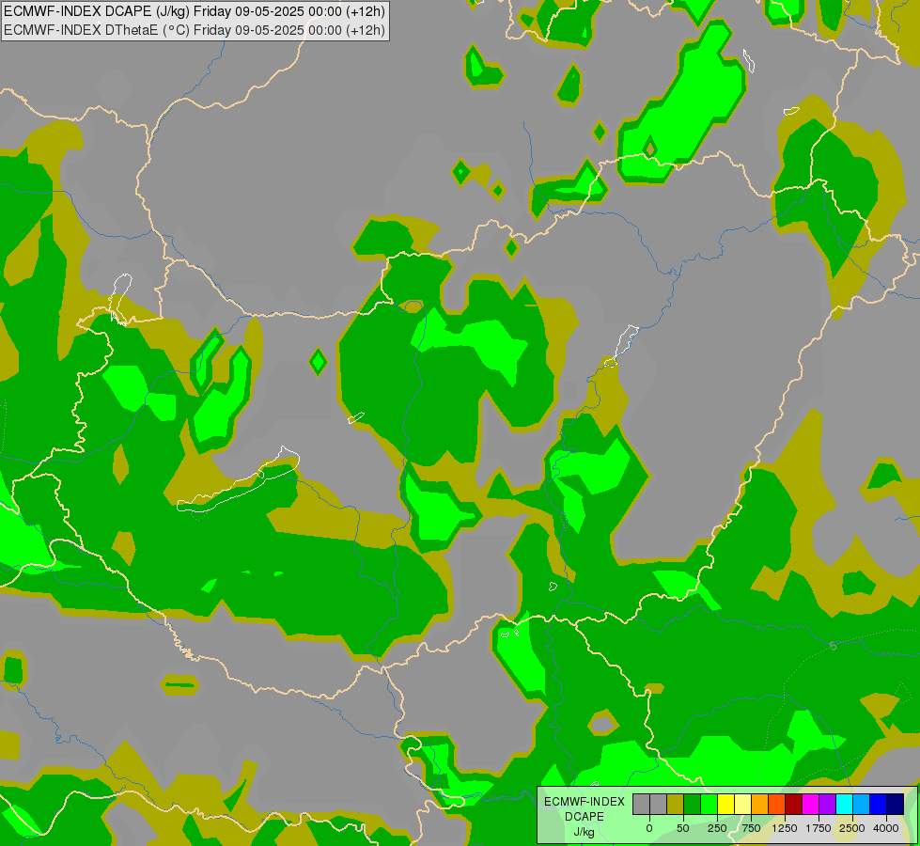Click the dark green legend swatch
920x846 pixels.
tap(693, 804)
